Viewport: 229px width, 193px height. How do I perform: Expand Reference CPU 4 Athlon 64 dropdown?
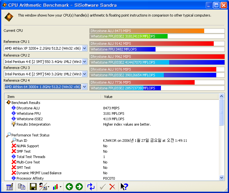(85, 87)
